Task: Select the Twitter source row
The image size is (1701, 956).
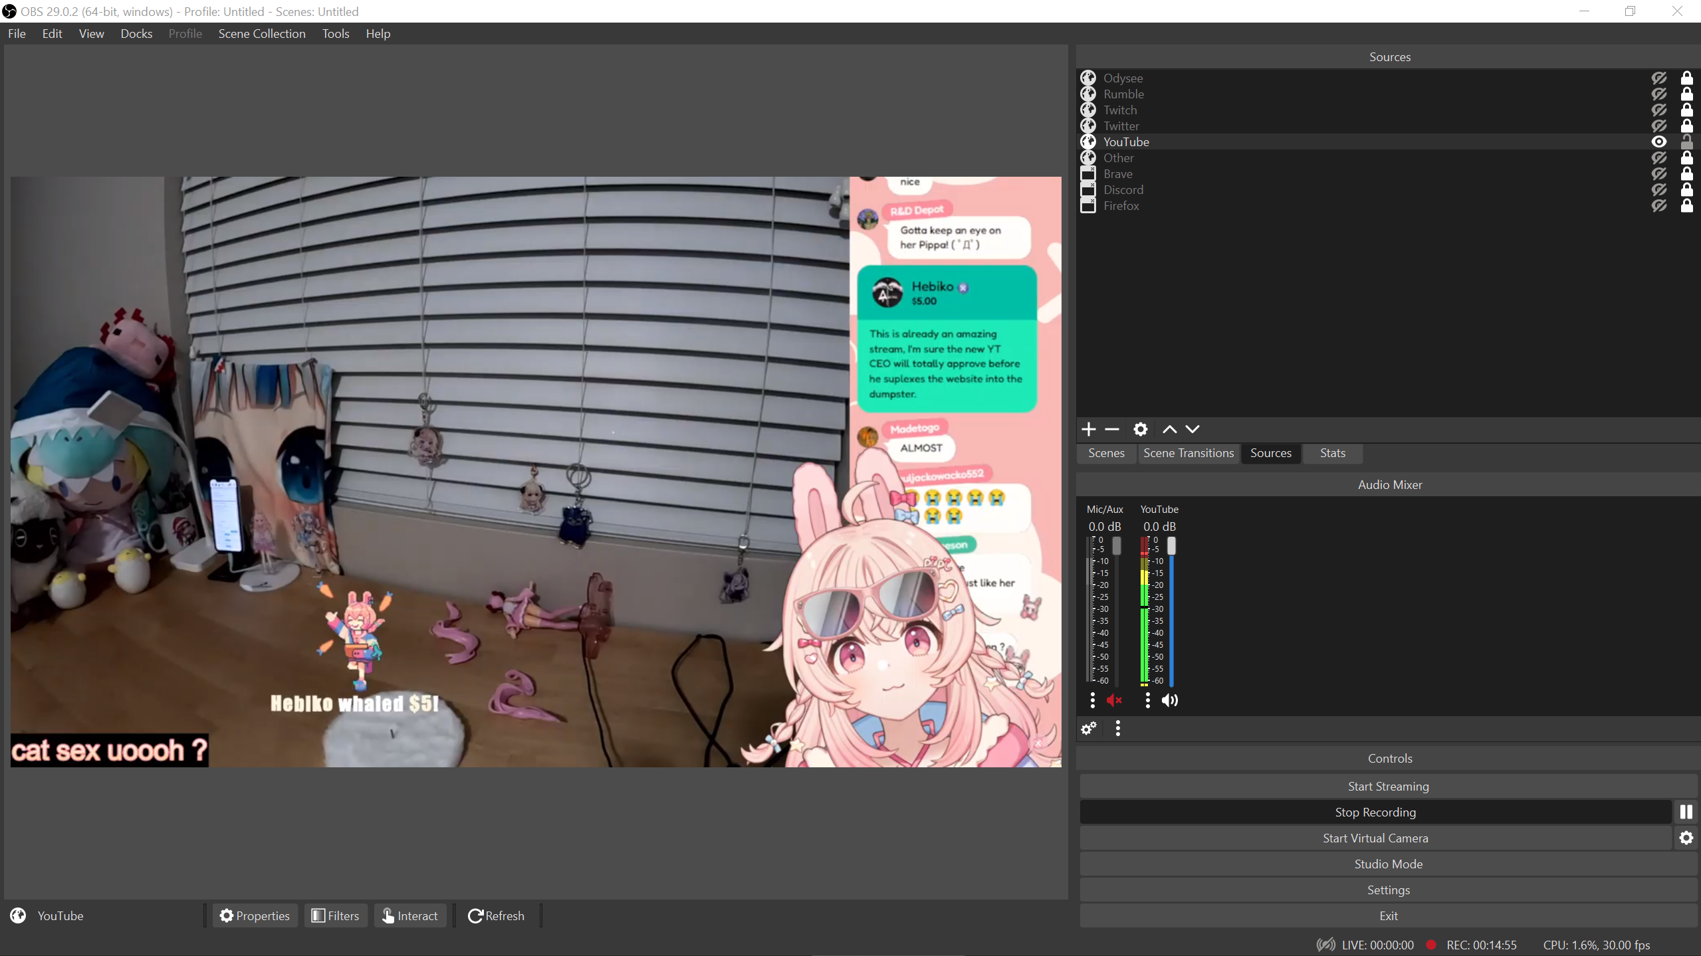Action: point(1388,126)
